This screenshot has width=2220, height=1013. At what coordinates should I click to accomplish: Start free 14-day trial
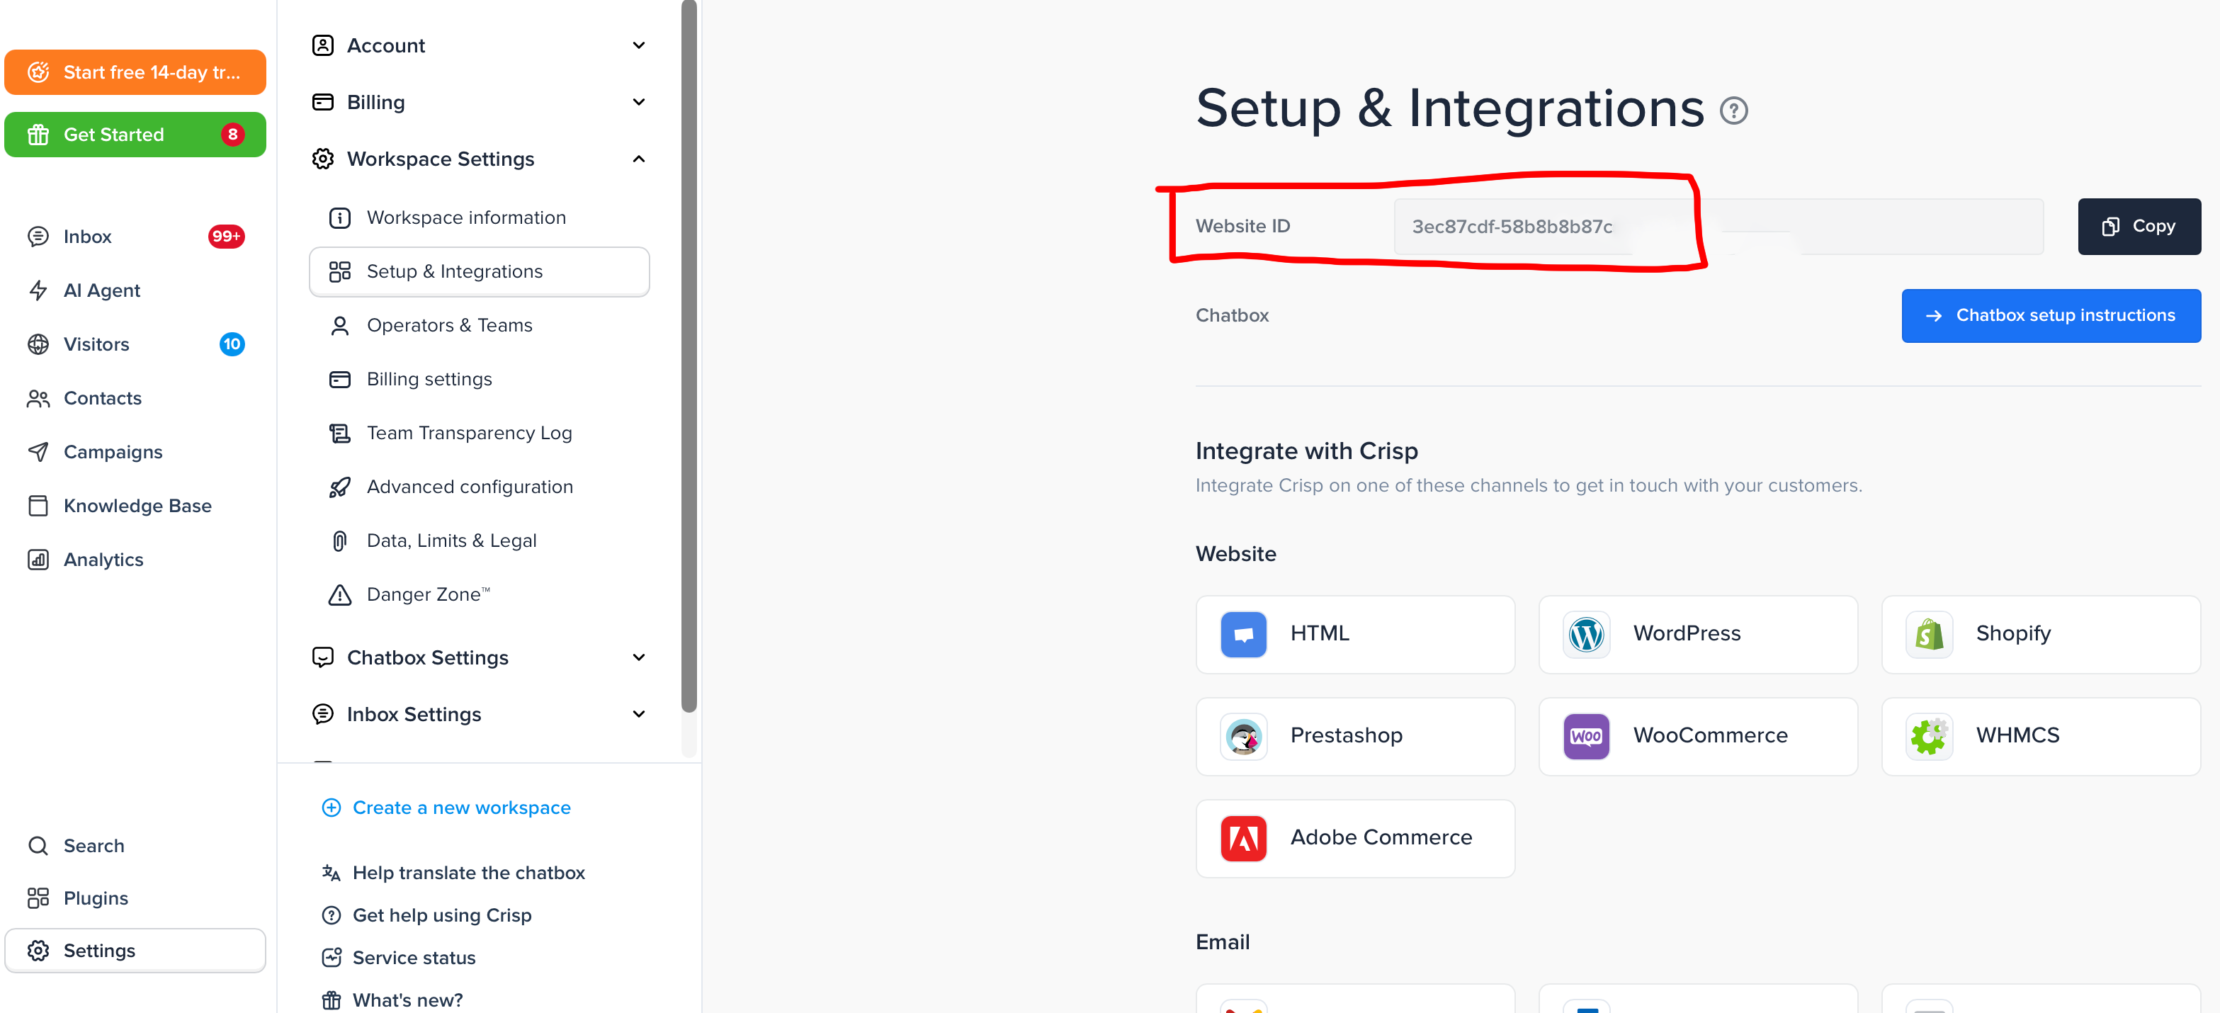[135, 72]
